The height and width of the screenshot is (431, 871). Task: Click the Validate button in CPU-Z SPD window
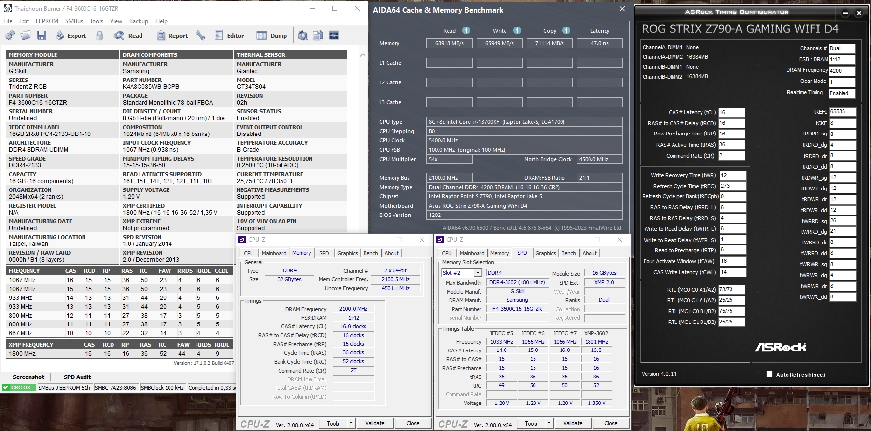tap(573, 423)
